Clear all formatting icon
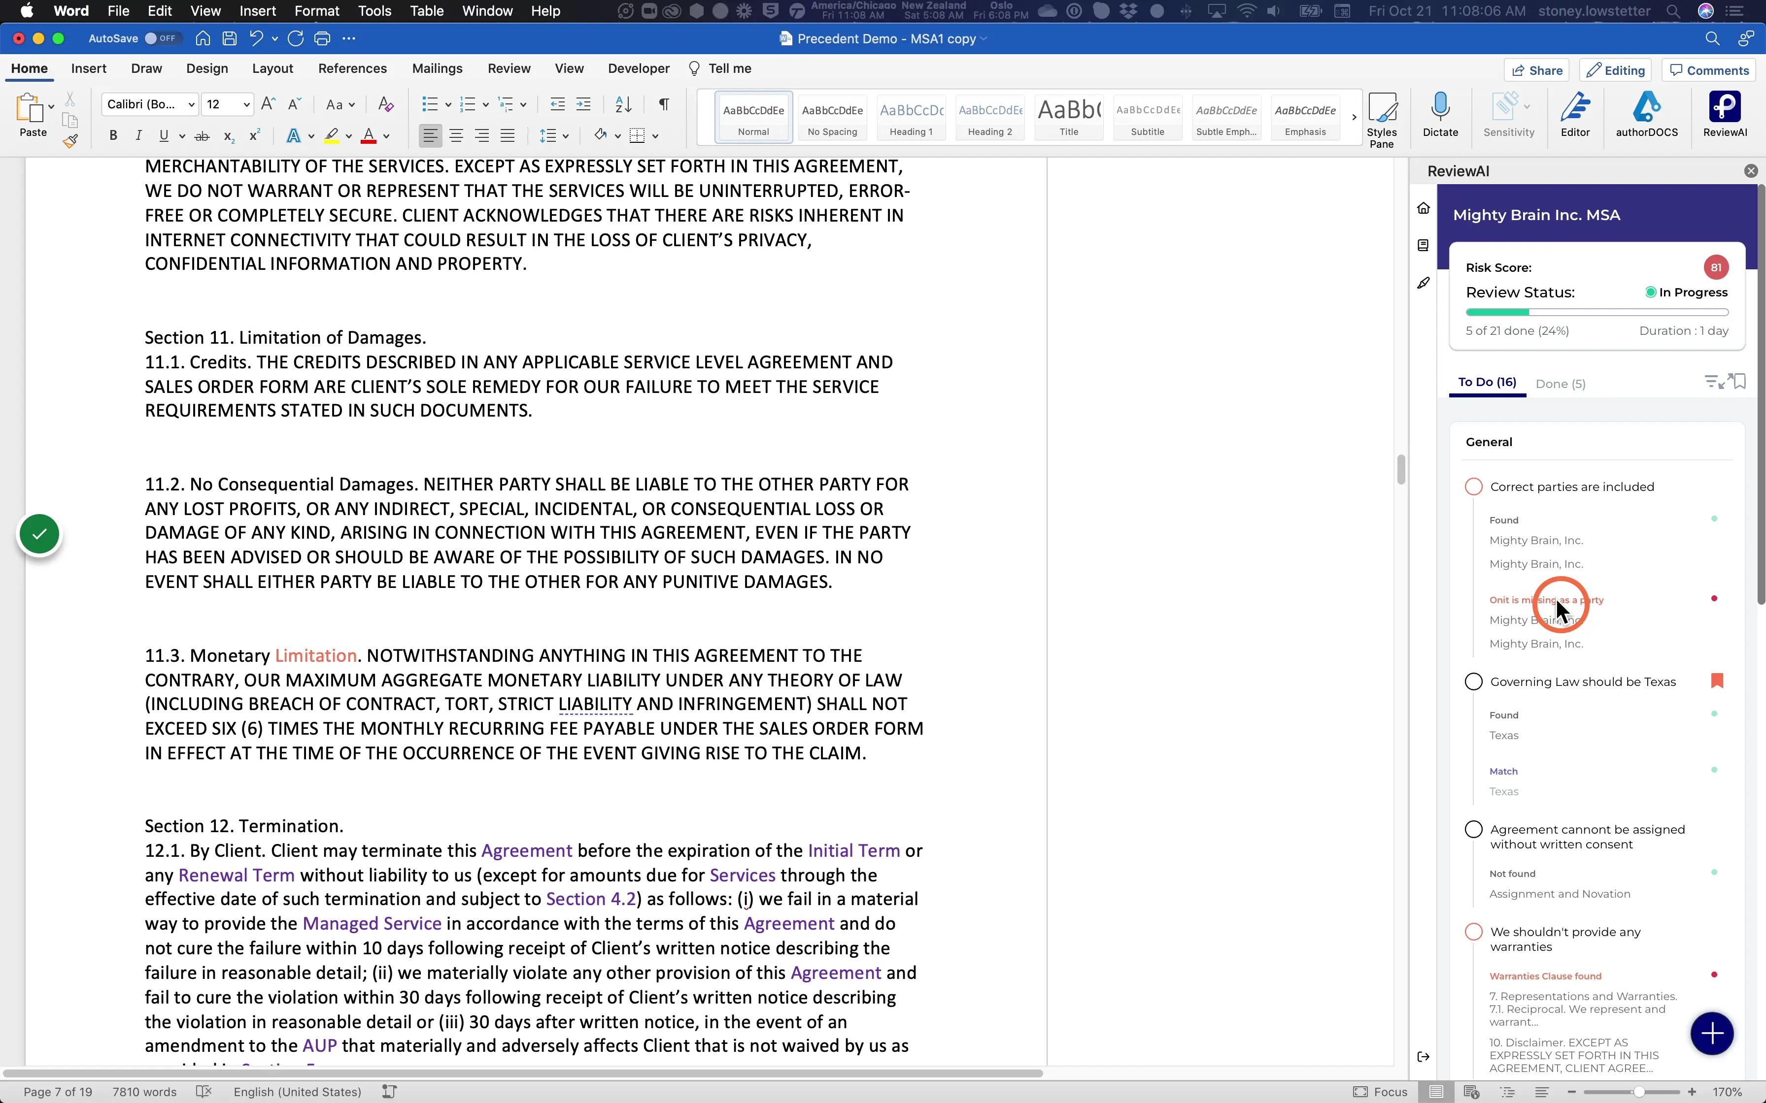This screenshot has width=1766, height=1103. (x=386, y=104)
